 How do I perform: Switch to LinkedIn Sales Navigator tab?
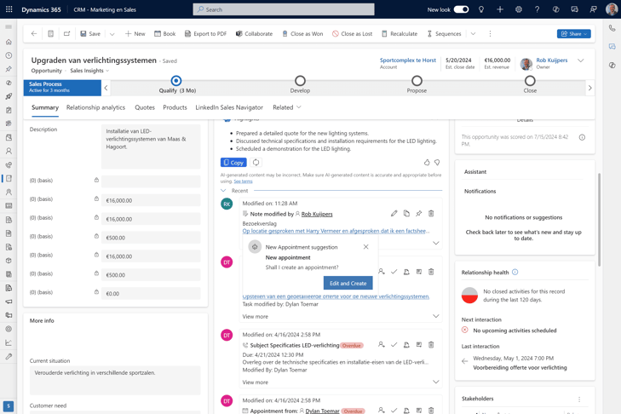pos(229,107)
